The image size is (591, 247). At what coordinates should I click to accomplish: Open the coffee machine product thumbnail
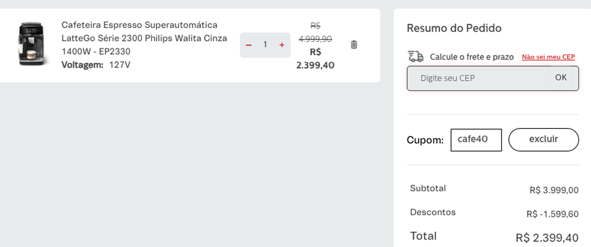click(32, 43)
